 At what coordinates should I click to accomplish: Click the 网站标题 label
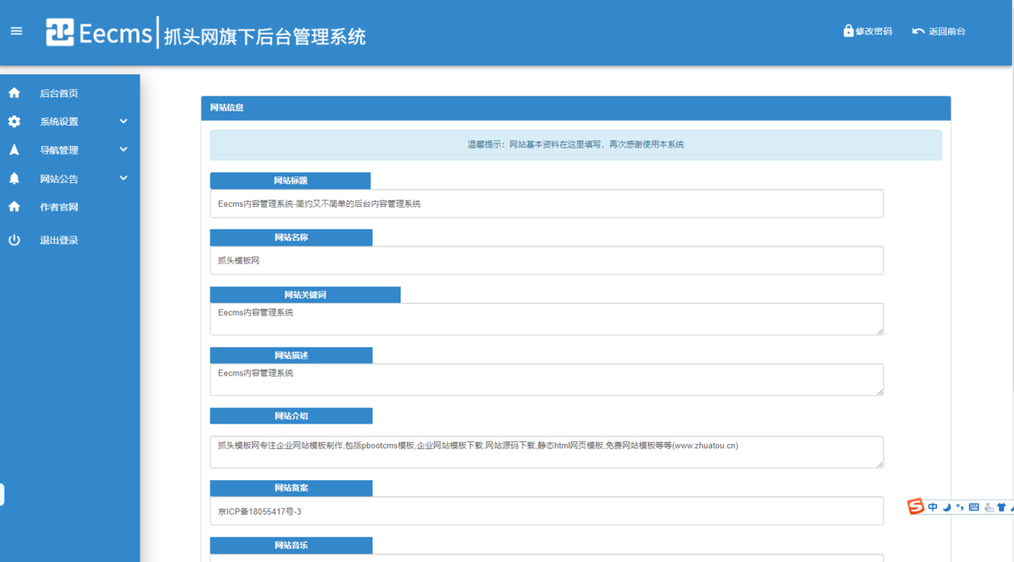(x=291, y=181)
